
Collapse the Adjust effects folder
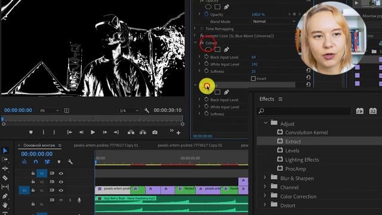tap(266, 123)
